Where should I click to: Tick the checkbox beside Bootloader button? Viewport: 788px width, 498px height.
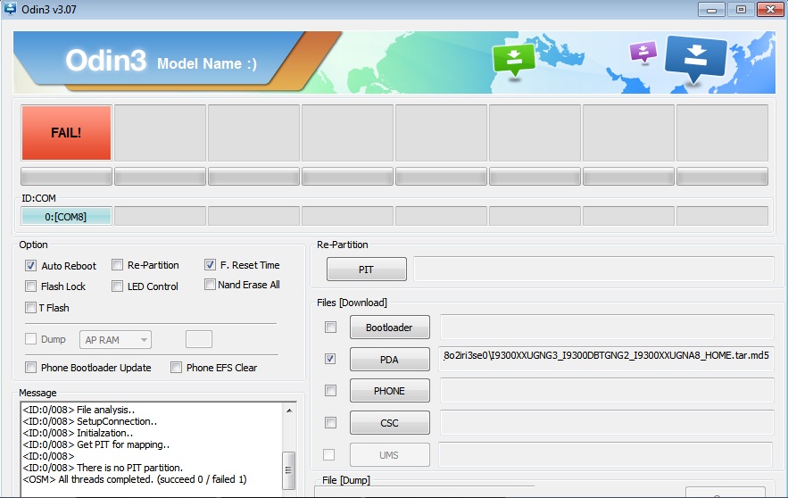tap(331, 328)
